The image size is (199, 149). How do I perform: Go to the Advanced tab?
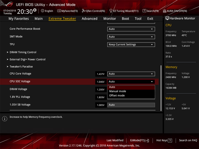tap(90, 18)
